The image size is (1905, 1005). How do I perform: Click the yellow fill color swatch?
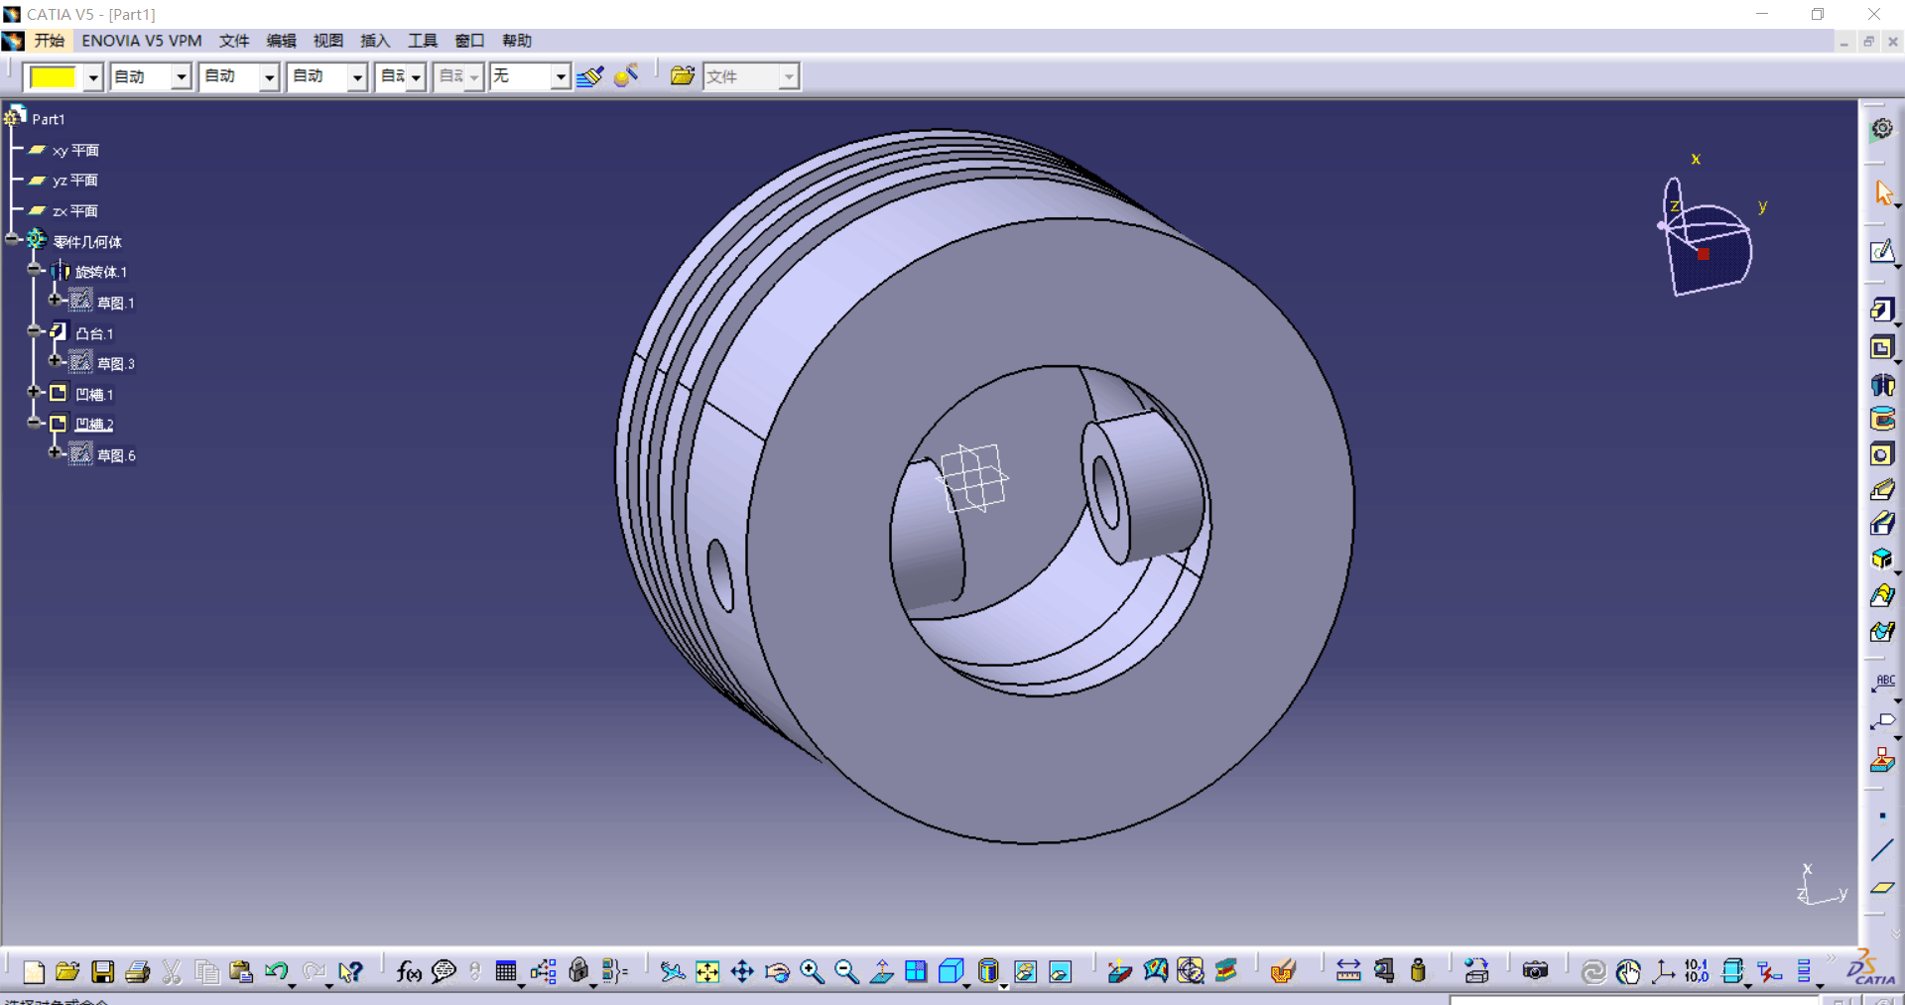click(x=54, y=76)
